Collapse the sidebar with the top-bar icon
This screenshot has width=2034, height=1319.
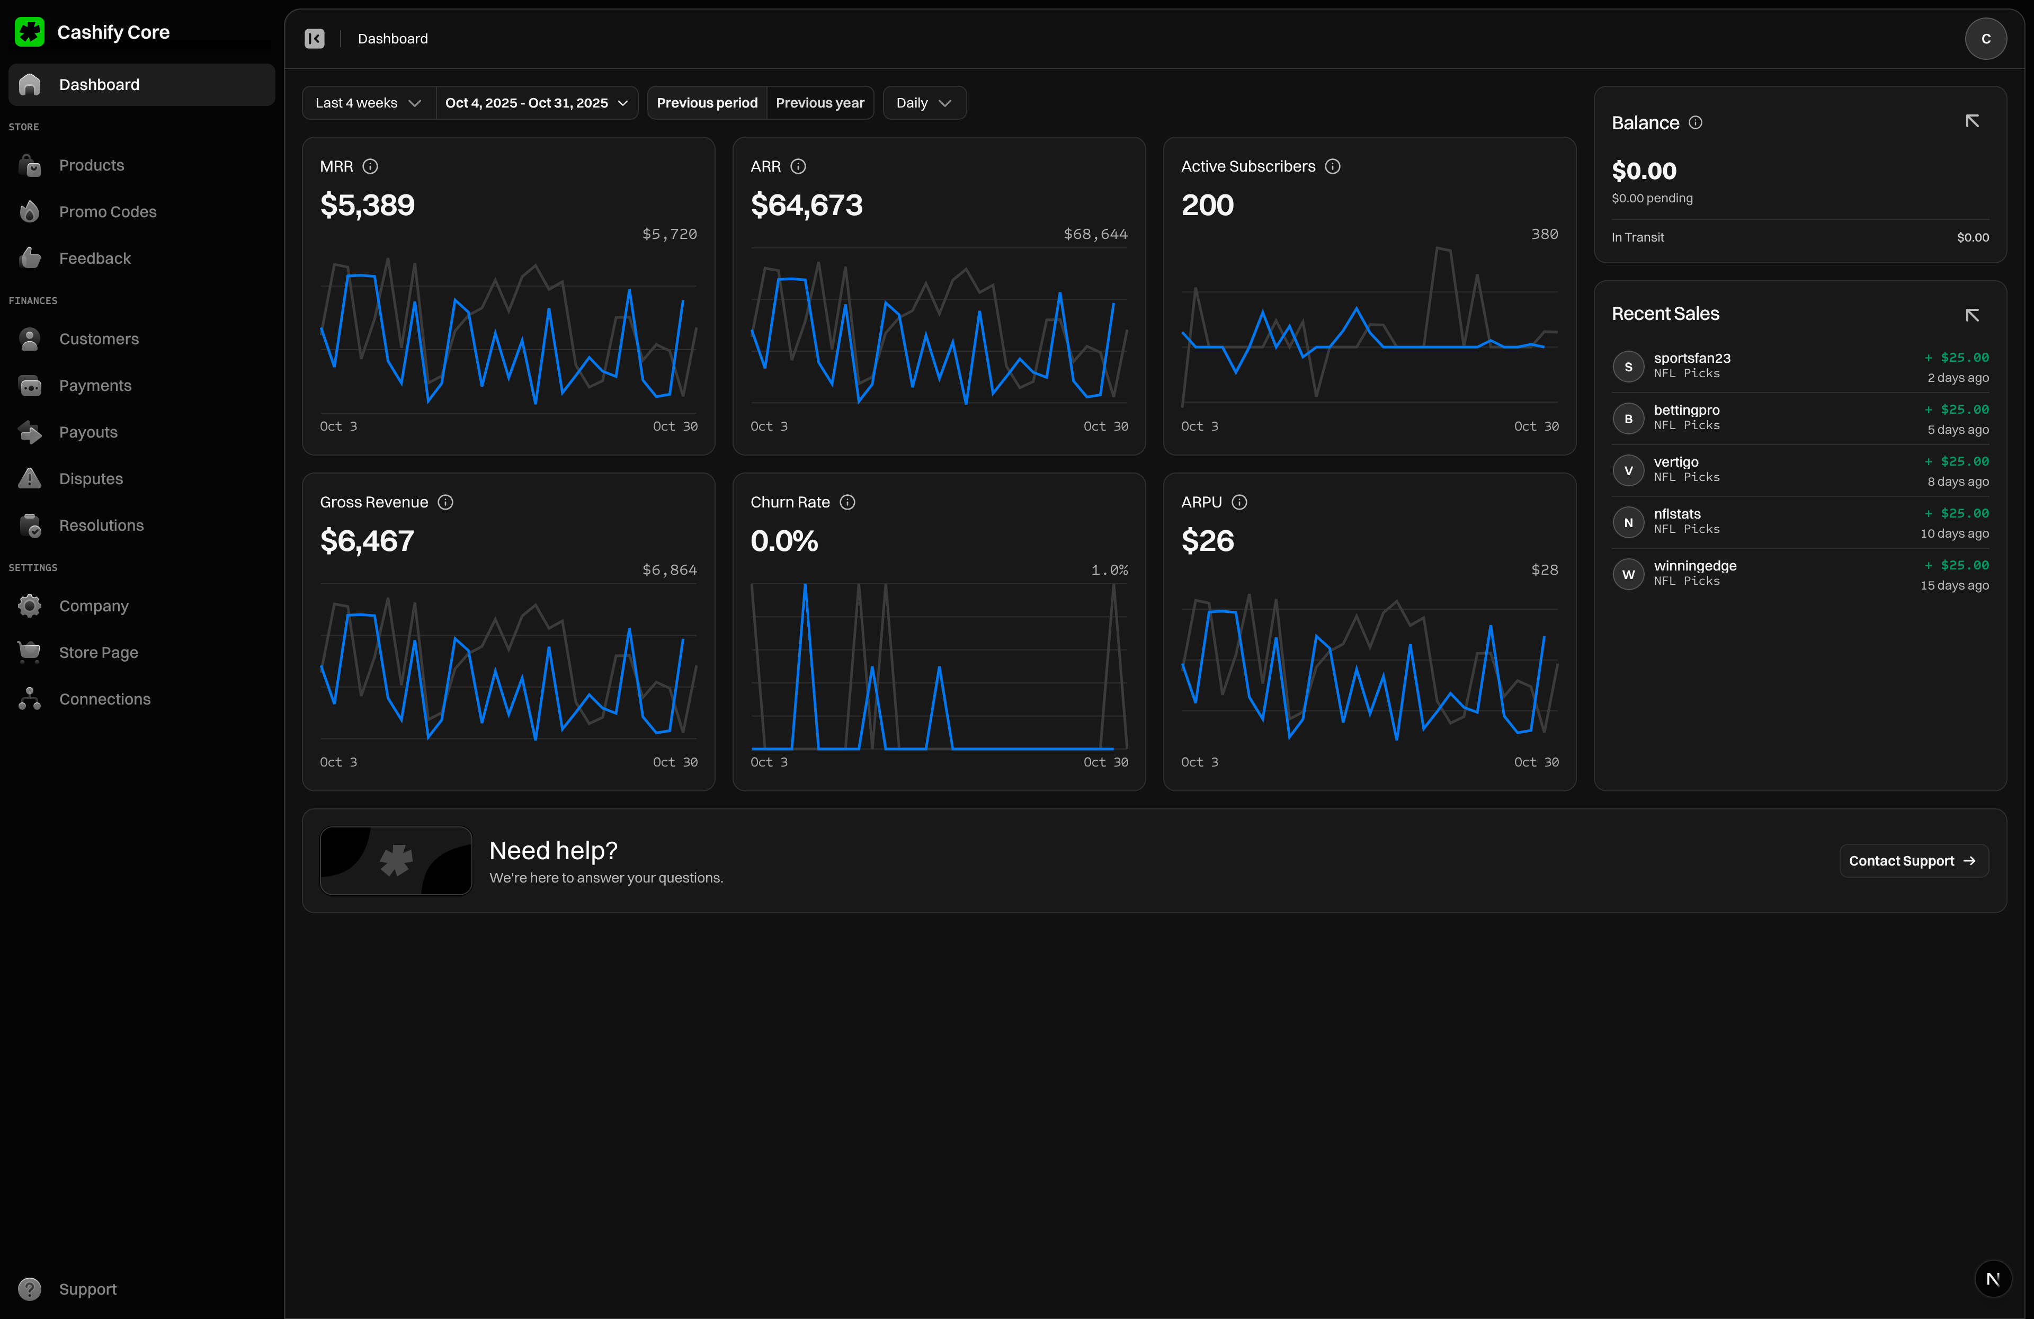[314, 39]
